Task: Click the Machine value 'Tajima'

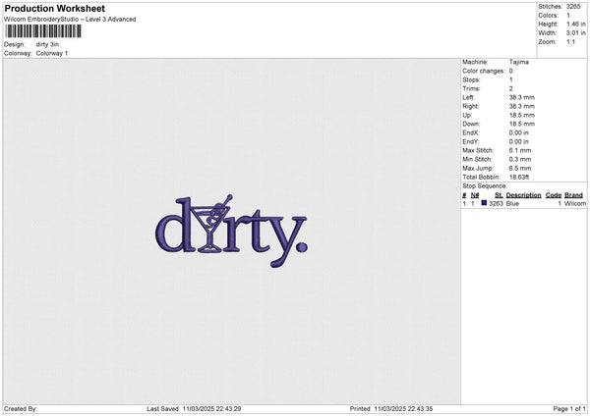Action: (519, 61)
